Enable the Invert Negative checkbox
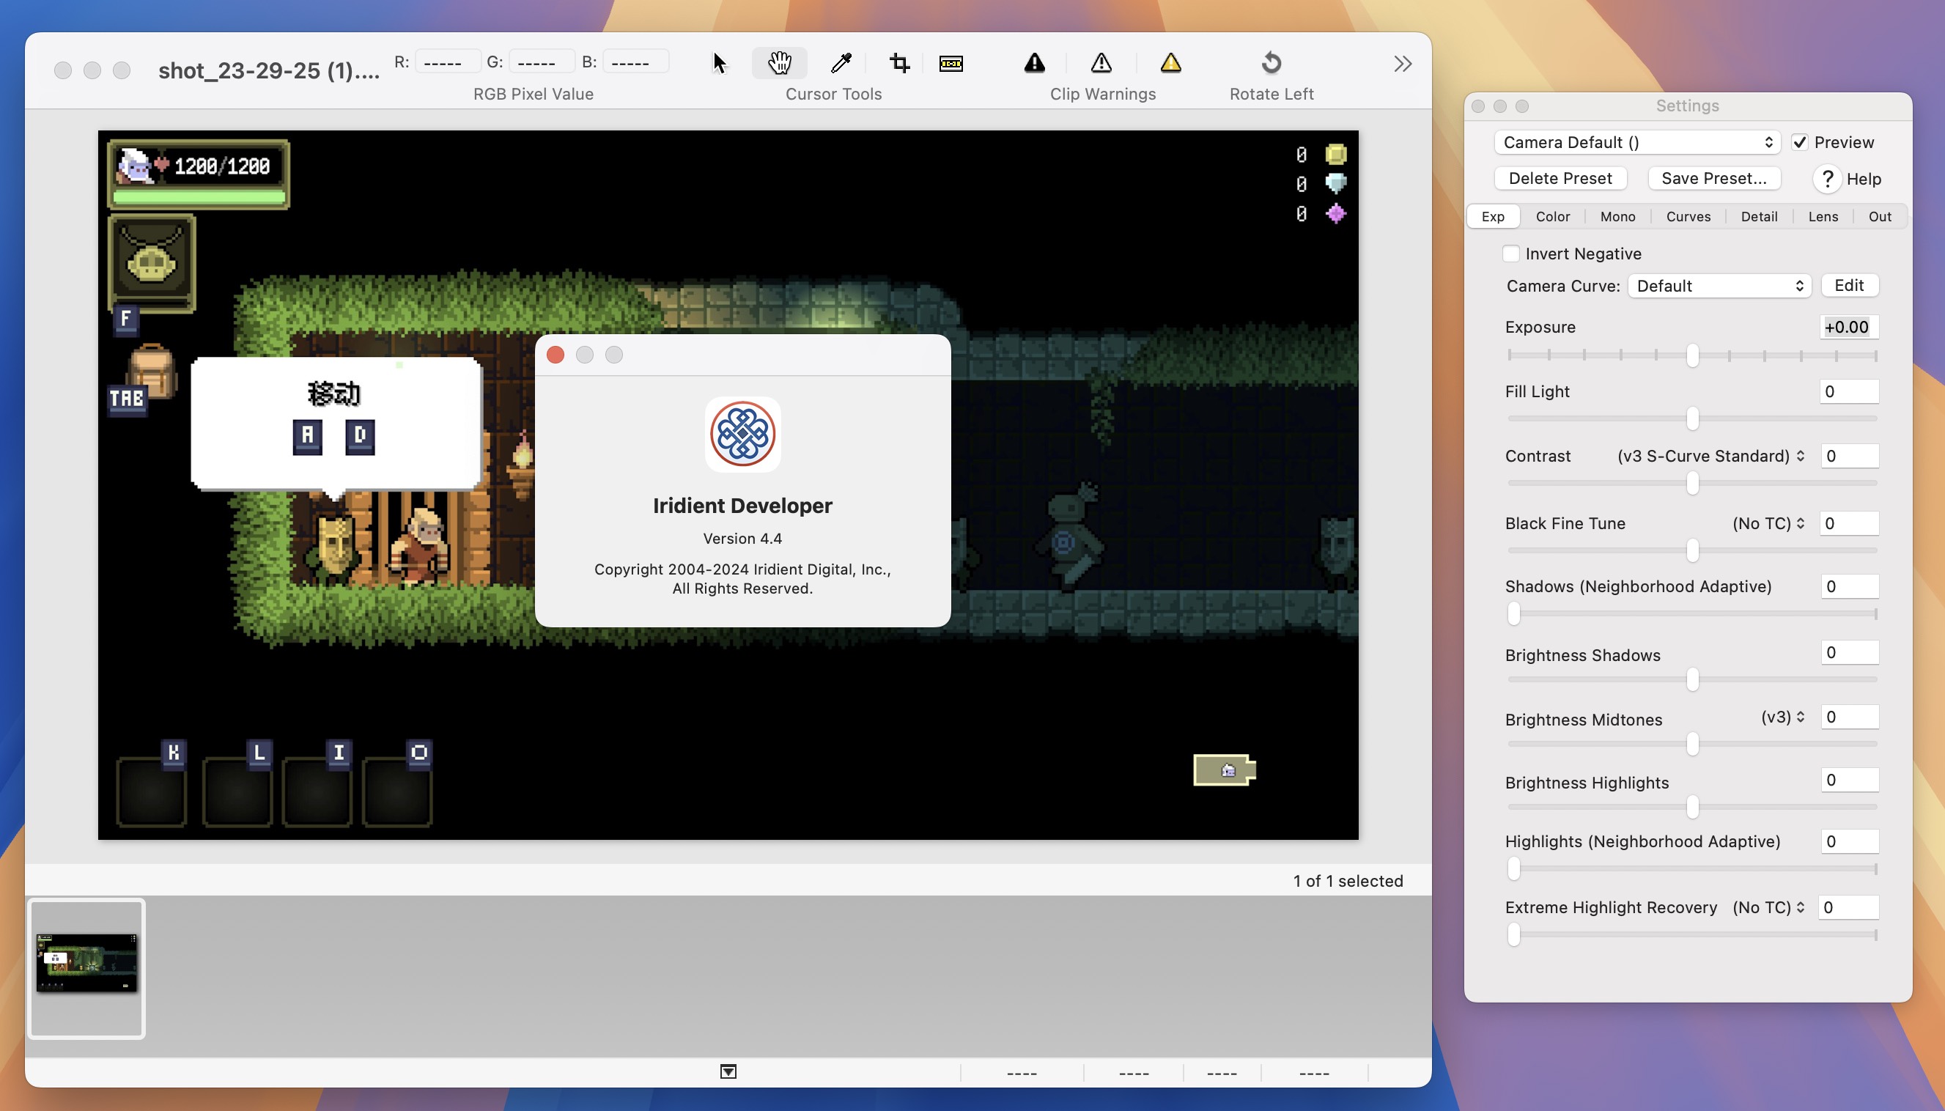This screenshot has width=1945, height=1111. click(1510, 254)
